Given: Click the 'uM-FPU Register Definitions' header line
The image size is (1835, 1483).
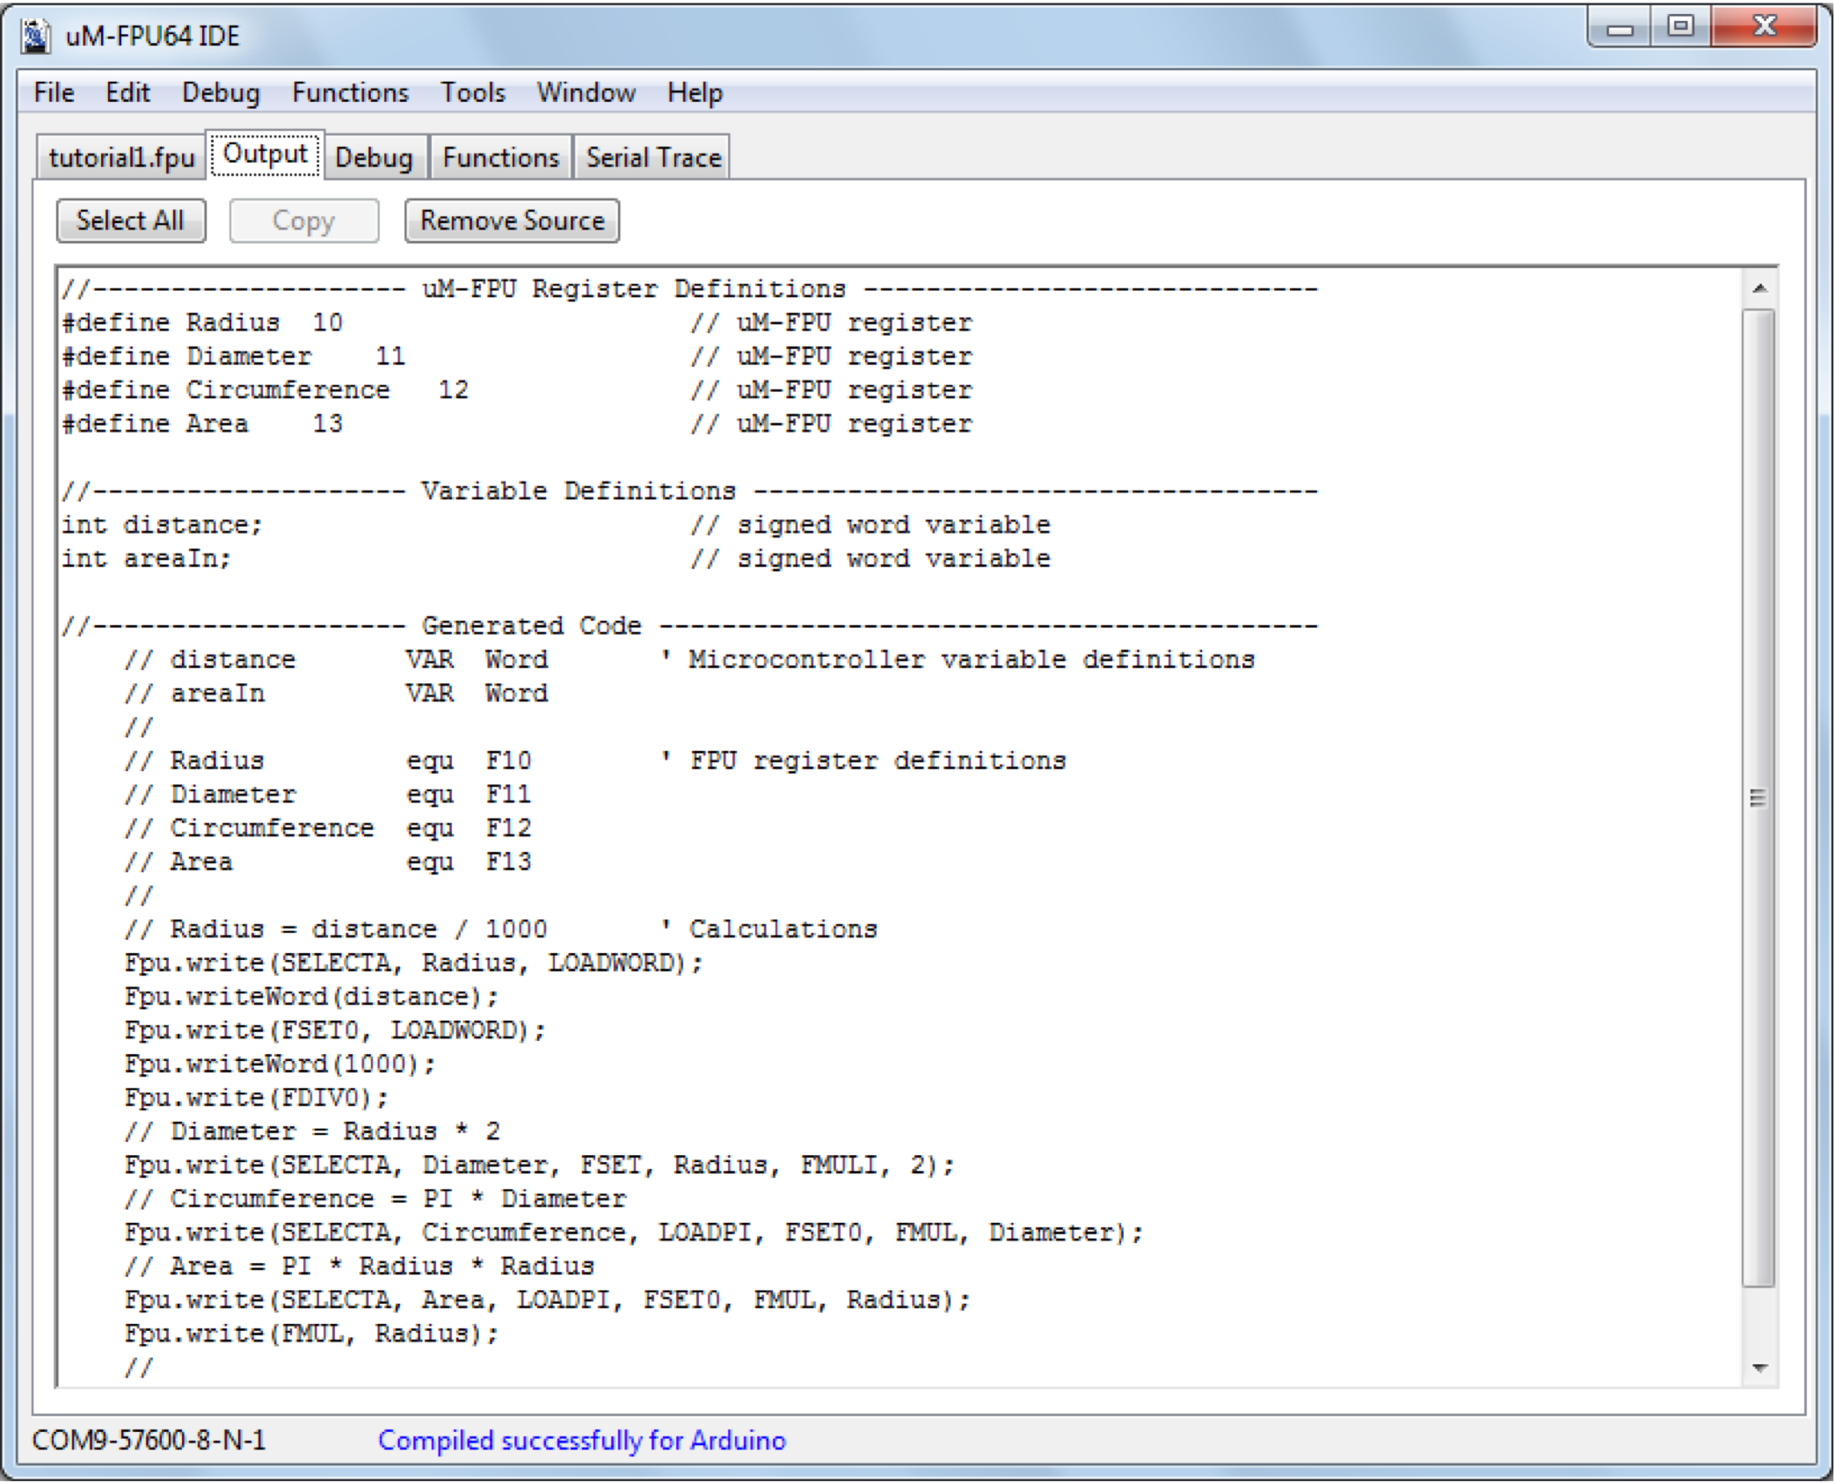Looking at the screenshot, I should [x=690, y=288].
